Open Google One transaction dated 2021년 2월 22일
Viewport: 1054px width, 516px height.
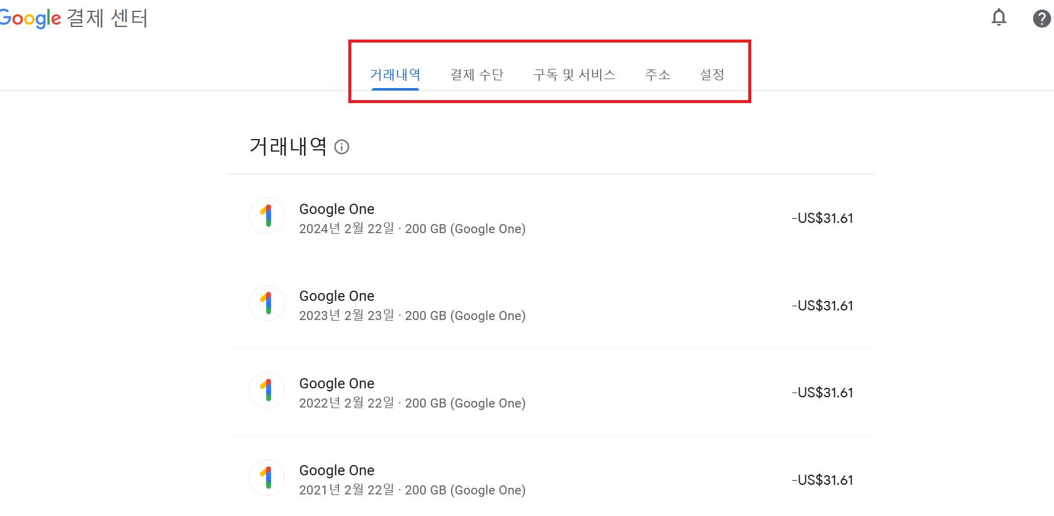click(551, 476)
